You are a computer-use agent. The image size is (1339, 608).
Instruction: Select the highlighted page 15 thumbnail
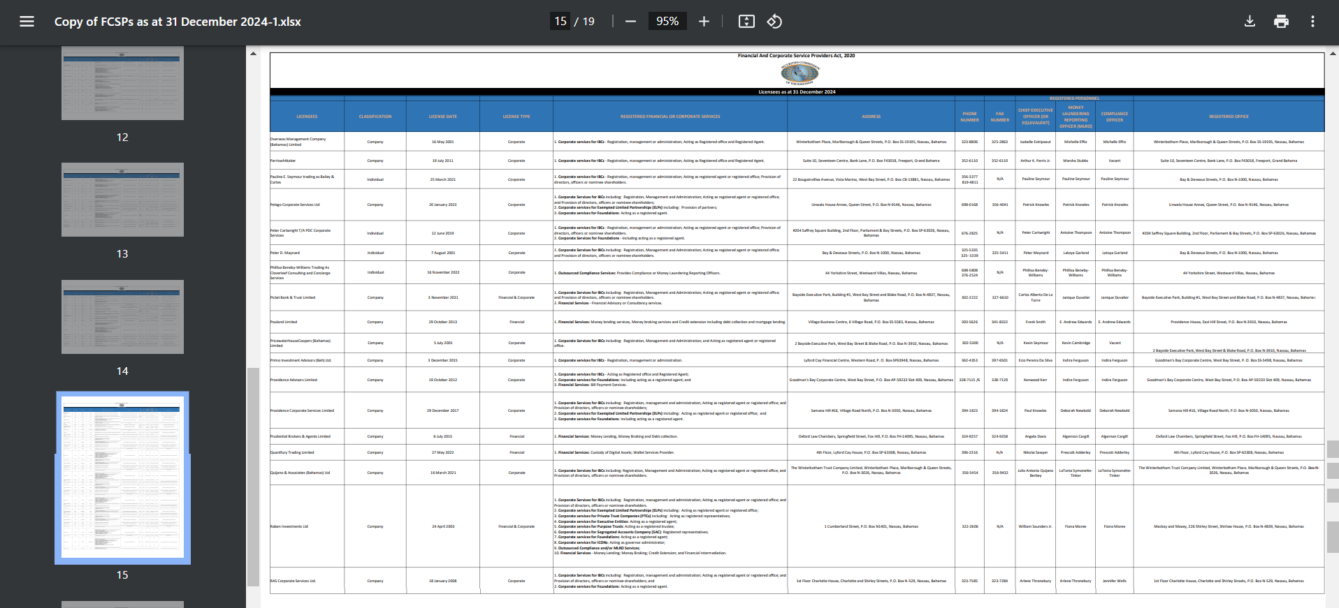coord(122,477)
